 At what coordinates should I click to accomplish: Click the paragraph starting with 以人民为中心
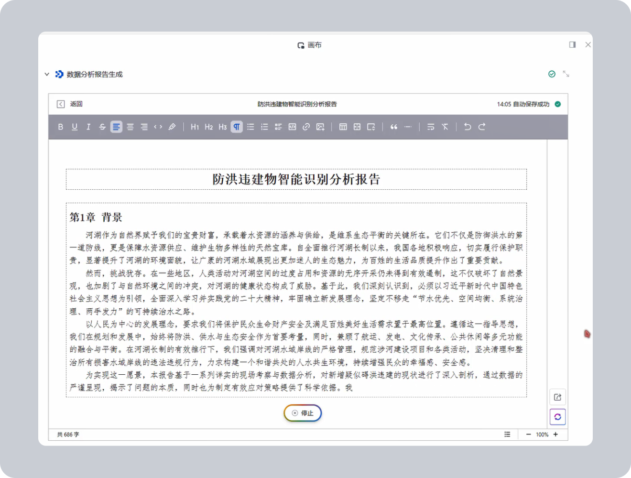[x=296, y=343]
